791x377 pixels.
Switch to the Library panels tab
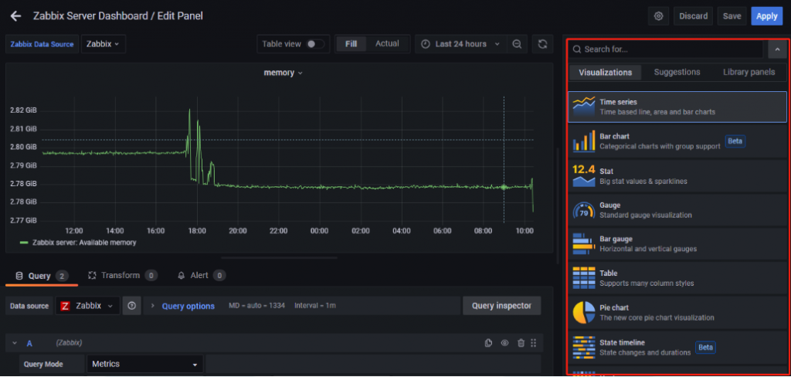pos(749,72)
